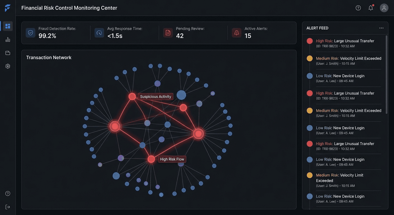Open the bar chart analytics icon

[8, 39]
